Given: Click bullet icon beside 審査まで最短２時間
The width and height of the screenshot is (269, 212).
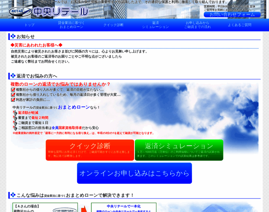Looking at the screenshot, I should pos(15,118).
